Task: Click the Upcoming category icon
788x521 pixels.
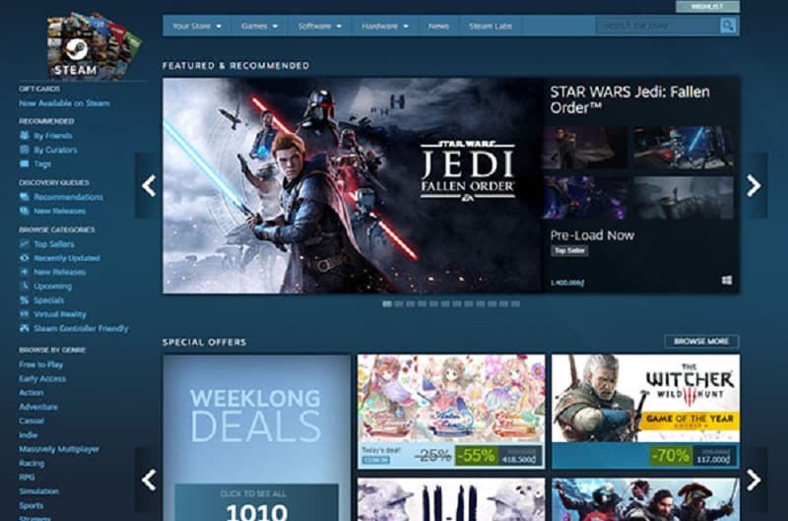Action: pos(24,286)
